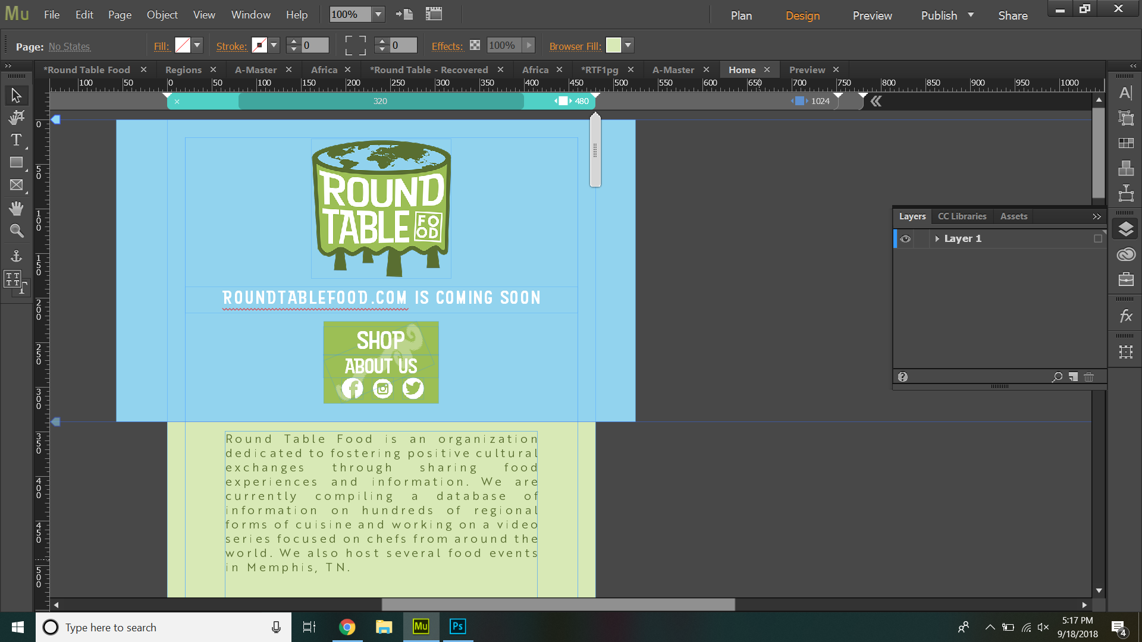Click the Effects checkerboard icon
Screen dimensions: 1142x642
[475, 45]
